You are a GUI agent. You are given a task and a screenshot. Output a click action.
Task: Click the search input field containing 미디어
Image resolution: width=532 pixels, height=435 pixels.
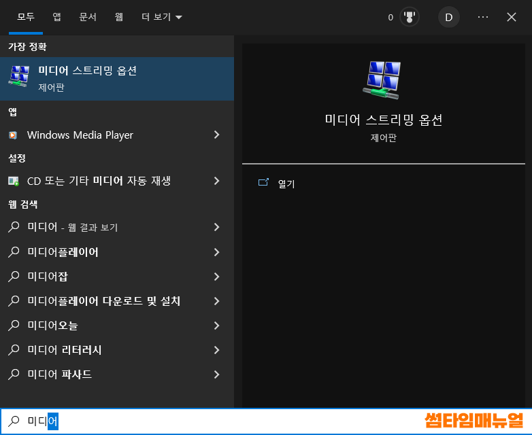[266, 421]
